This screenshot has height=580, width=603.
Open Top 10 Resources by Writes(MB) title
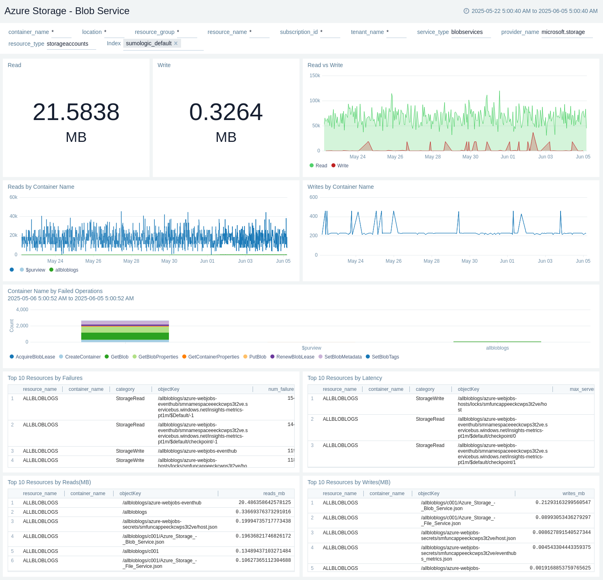pyautogui.click(x=349, y=482)
